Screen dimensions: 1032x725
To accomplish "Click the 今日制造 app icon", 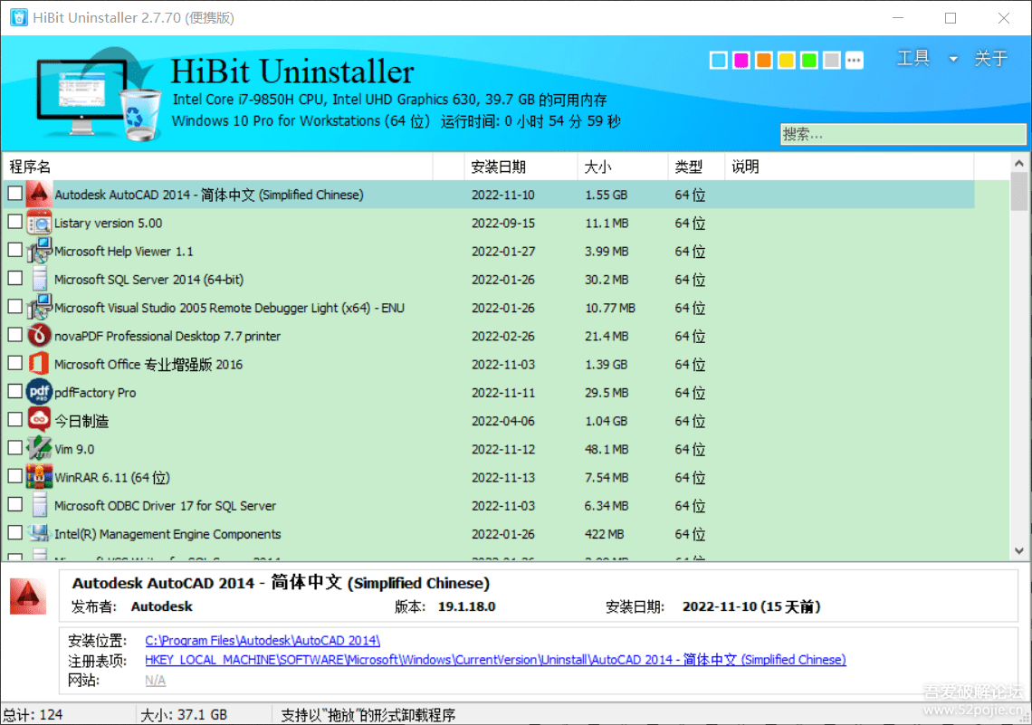I will (x=39, y=420).
